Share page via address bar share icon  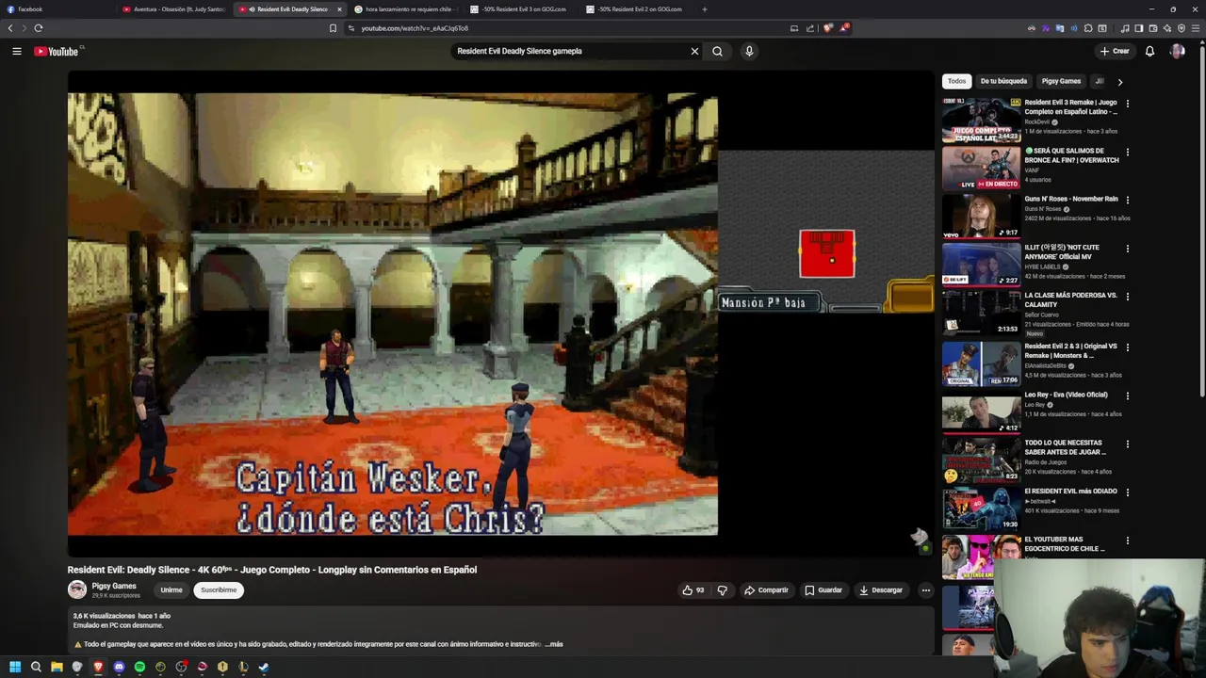pos(810,28)
